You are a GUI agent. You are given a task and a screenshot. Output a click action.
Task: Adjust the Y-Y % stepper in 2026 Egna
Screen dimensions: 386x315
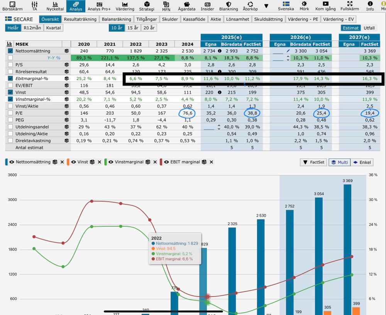[288, 58]
